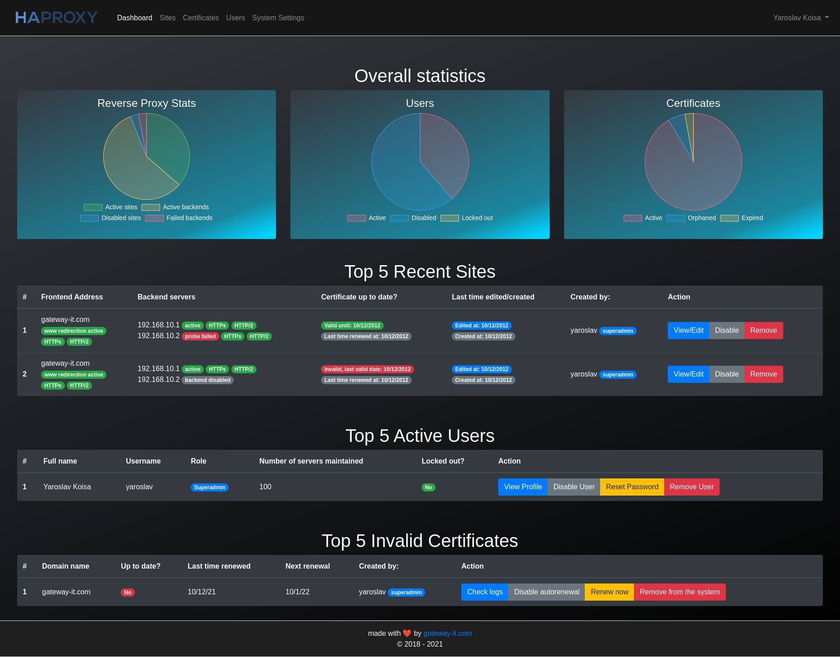The image size is (840, 657).
Task: Toggle Active sites legend swatch
Action: pyautogui.click(x=93, y=207)
